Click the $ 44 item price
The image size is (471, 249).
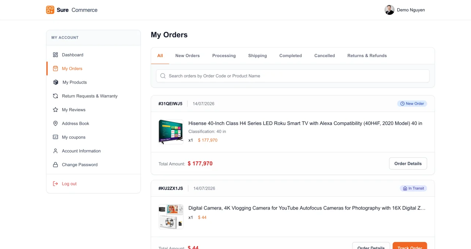202,217
